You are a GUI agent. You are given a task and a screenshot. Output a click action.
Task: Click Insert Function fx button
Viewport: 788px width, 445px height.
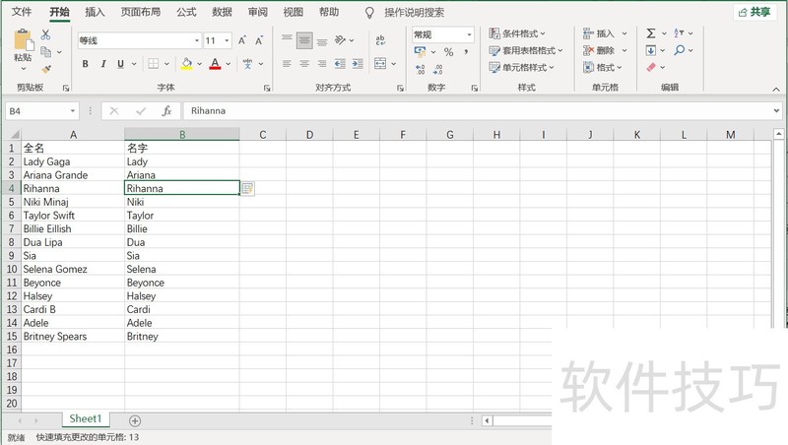click(166, 111)
